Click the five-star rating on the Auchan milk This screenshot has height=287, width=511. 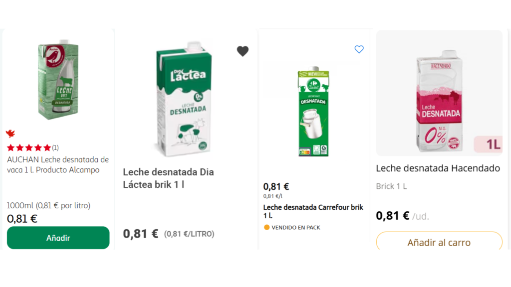(x=29, y=147)
